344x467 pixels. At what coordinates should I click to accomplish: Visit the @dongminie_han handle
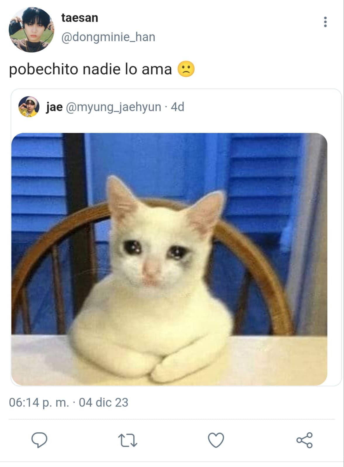click(x=108, y=37)
